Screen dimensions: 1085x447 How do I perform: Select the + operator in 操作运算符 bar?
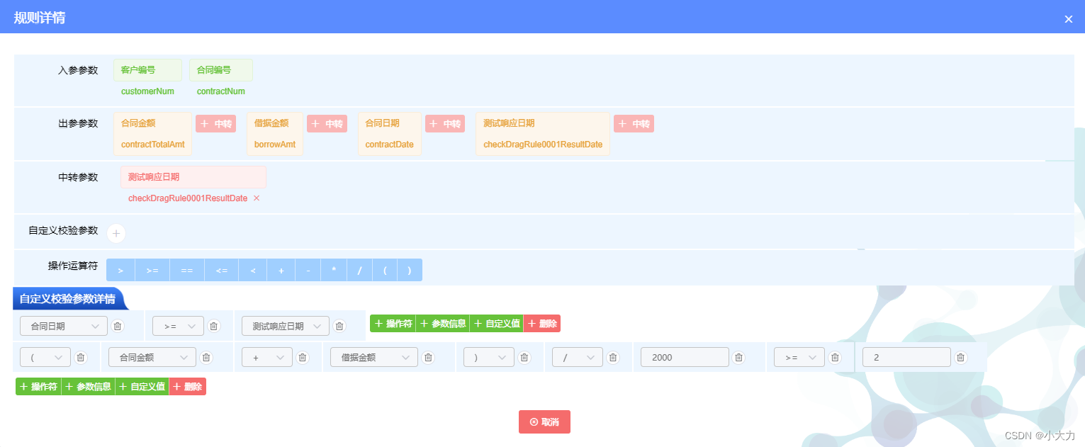[x=281, y=270]
